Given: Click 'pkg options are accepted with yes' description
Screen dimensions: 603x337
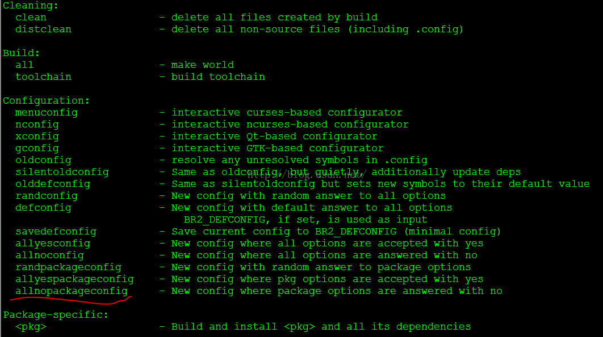Looking at the screenshot, I should click(381, 279).
